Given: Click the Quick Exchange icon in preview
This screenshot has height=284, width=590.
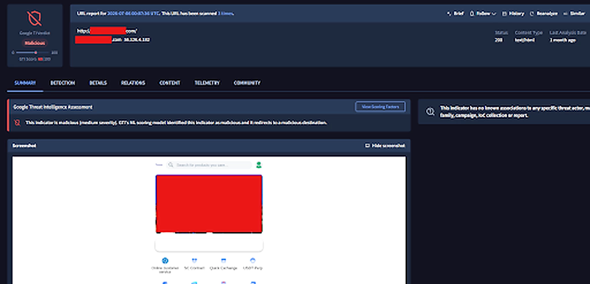Looking at the screenshot, I should 223,261.
